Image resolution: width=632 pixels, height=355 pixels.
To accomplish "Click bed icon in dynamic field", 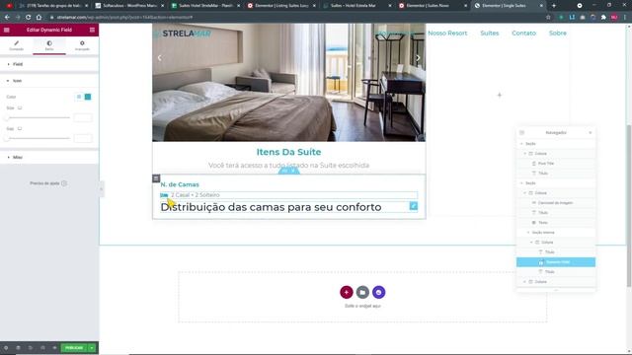I will pos(164,195).
